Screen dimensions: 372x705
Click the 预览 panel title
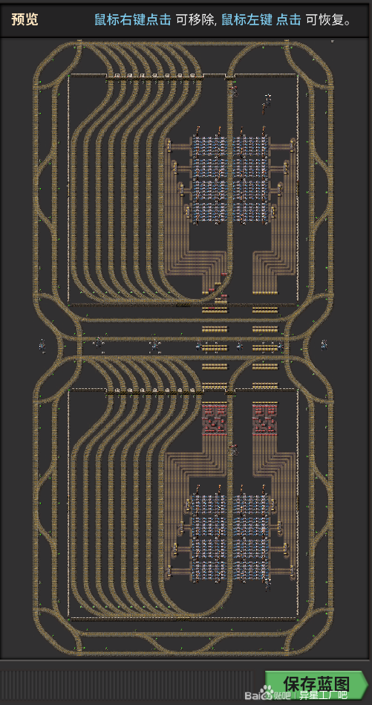click(x=25, y=19)
